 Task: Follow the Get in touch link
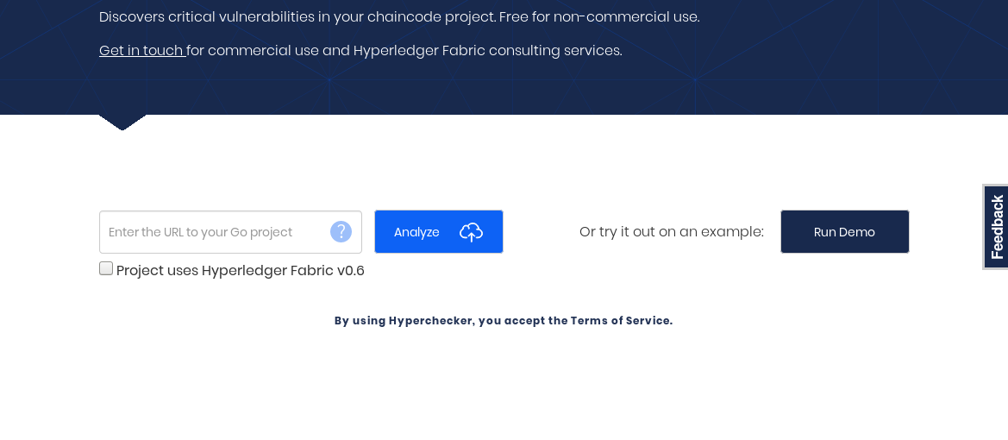pos(141,51)
